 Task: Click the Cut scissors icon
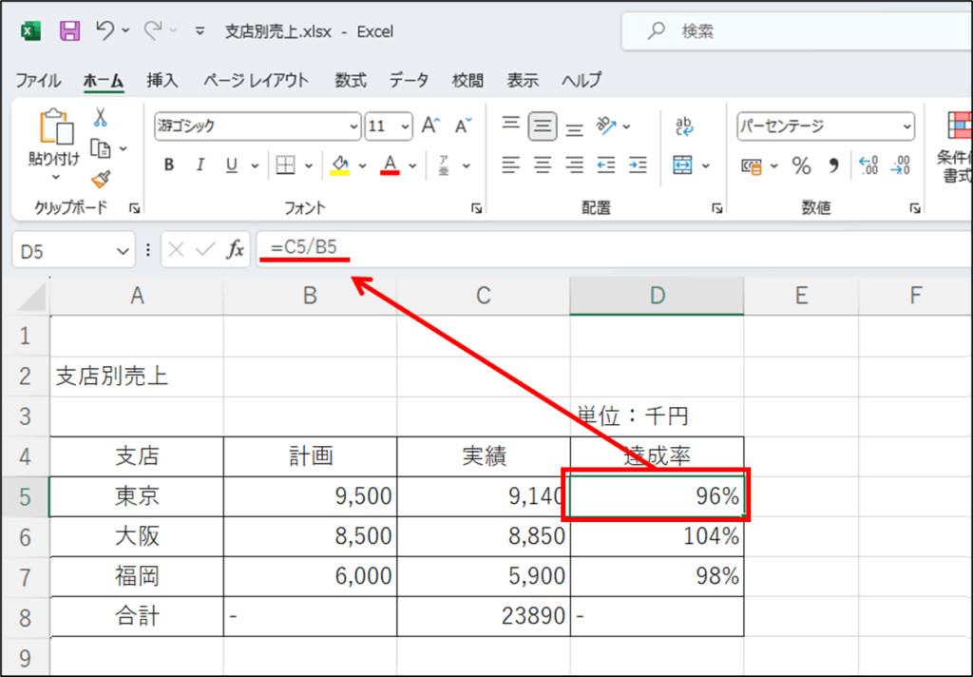(x=100, y=118)
